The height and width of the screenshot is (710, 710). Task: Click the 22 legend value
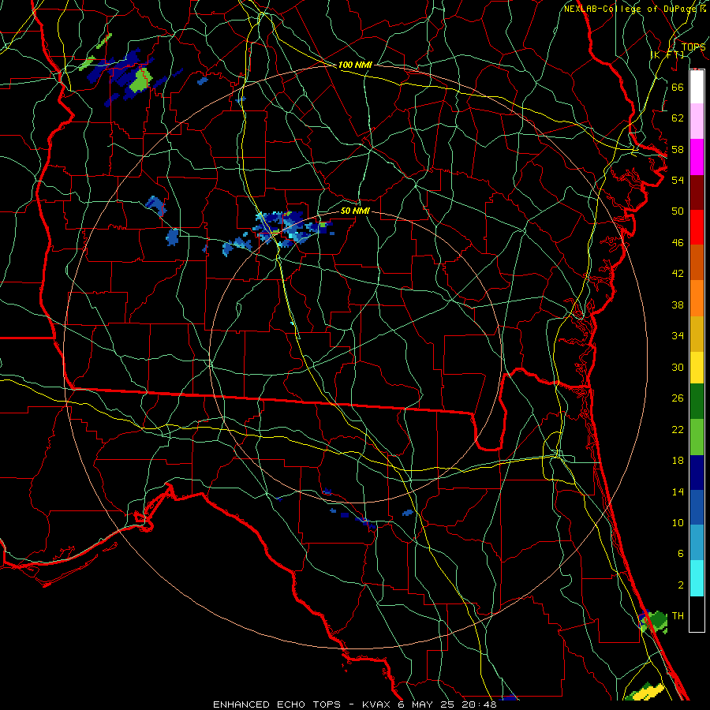[x=678, y=429]
